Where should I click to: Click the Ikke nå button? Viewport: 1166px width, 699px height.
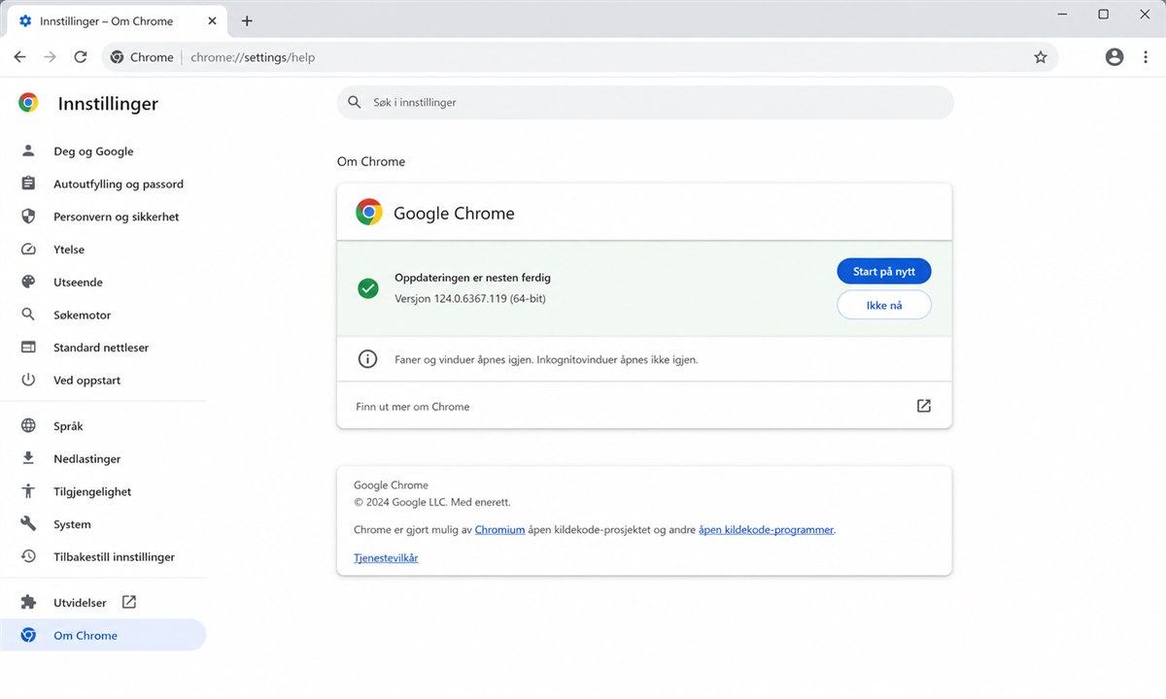click(x=883, y=305)
